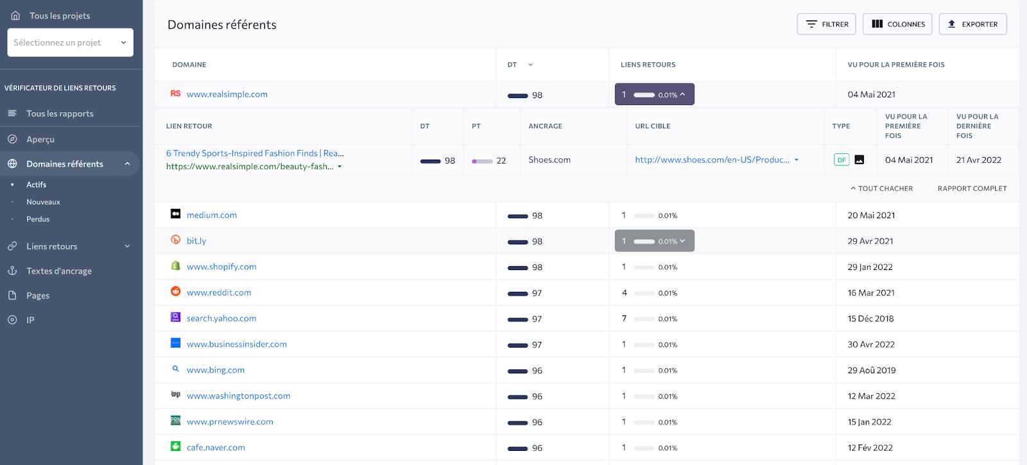Click the Filtrer button
The image size is (1027, 465).
click(827, 24)
